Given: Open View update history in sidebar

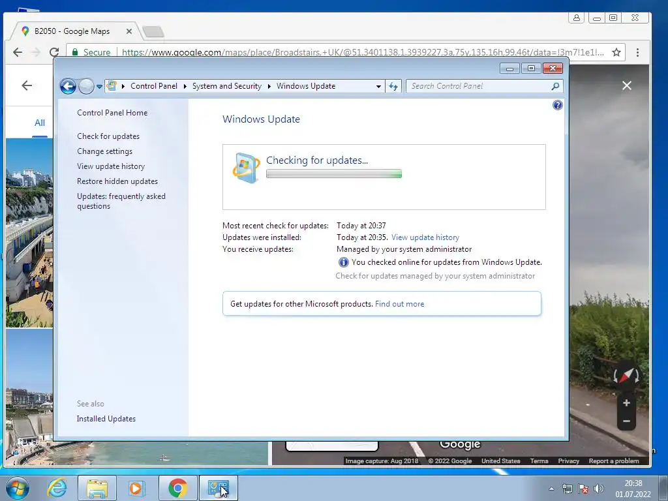Looking at the screenshot, I should 111,166.
